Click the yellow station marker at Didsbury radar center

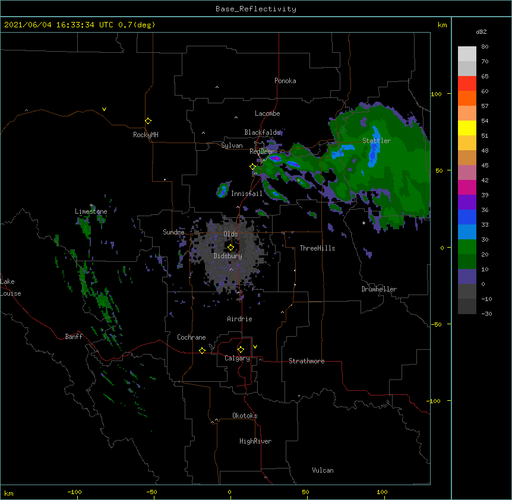point(230,248)
